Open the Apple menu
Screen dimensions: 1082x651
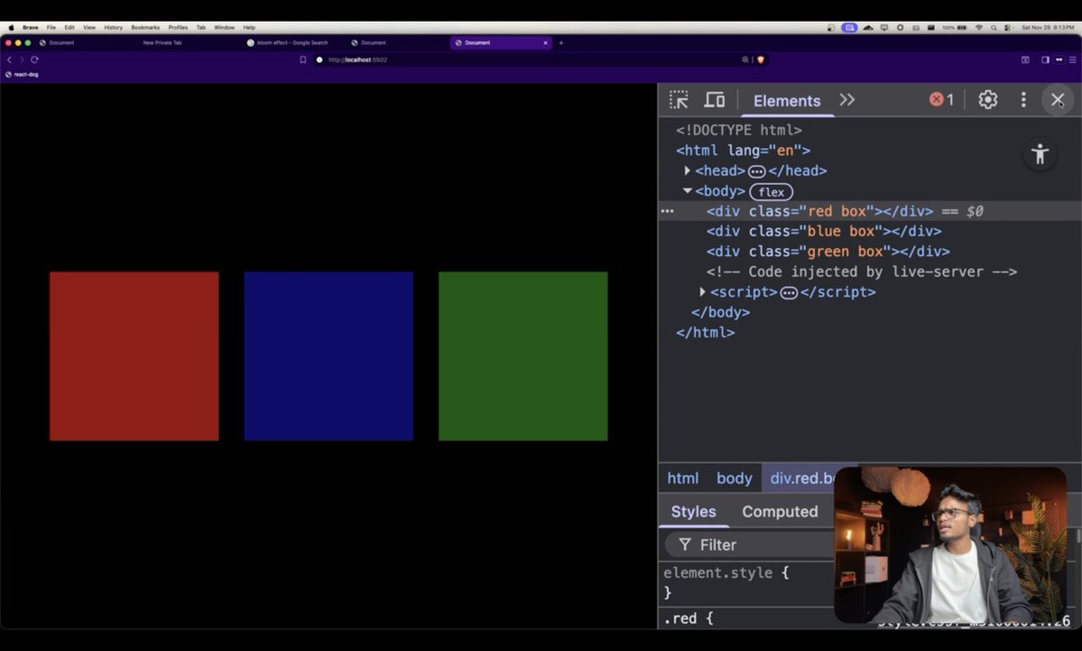pos(11,28)
